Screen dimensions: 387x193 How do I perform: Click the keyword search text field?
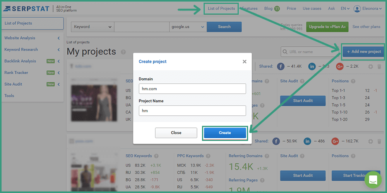click(x=142, y=27)
